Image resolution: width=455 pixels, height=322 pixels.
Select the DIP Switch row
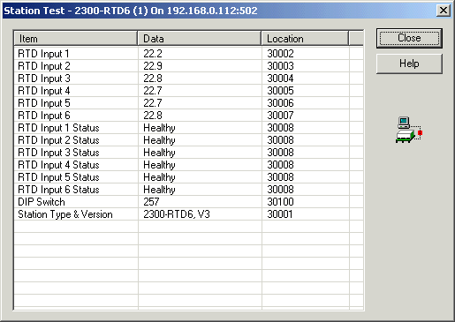(188, 202)
